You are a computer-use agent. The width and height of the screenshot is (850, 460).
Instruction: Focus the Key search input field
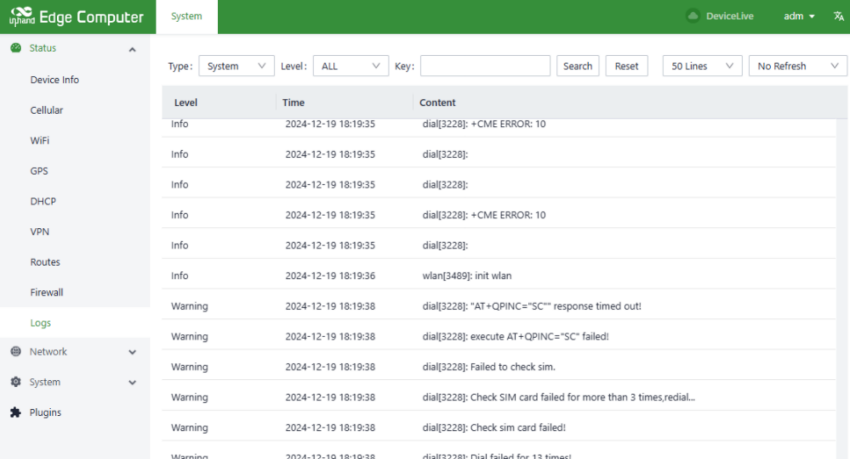point(485,66)
